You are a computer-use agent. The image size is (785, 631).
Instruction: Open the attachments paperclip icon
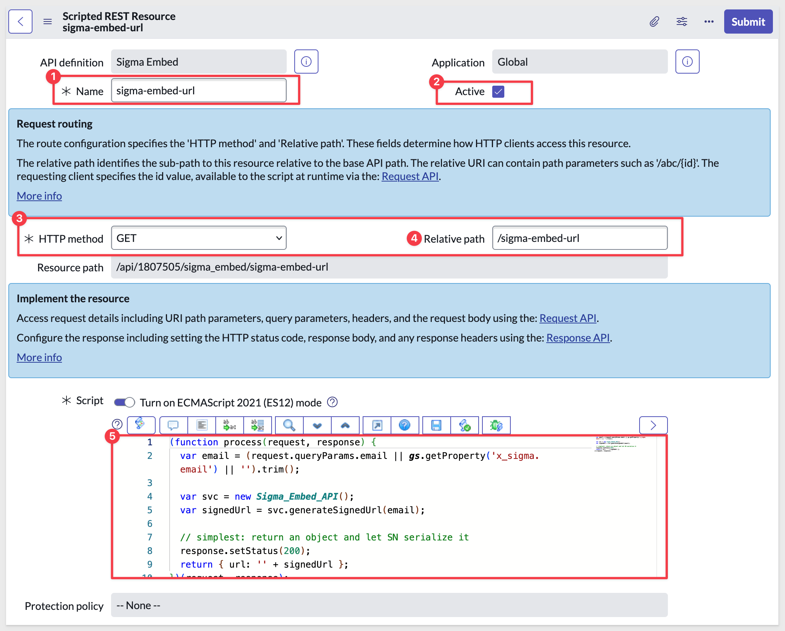(x=654, y=22)
